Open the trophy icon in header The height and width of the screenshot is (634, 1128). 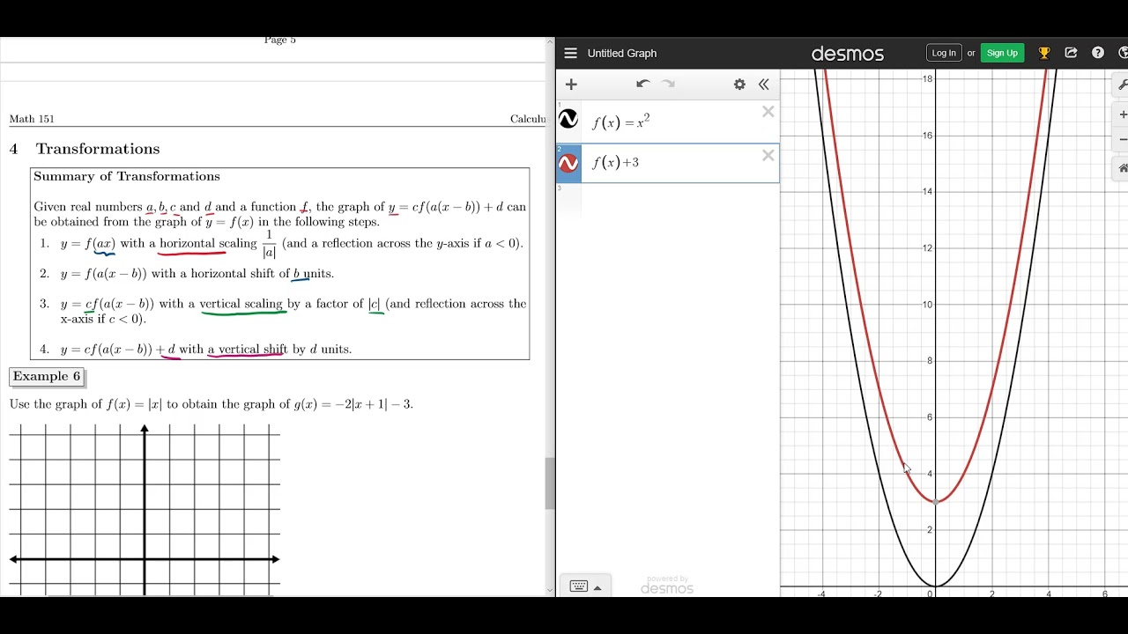(x=1044, y=53)
